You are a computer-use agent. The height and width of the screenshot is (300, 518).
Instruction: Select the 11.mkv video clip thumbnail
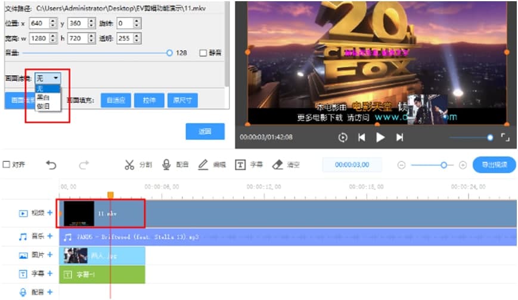[79, 214]
